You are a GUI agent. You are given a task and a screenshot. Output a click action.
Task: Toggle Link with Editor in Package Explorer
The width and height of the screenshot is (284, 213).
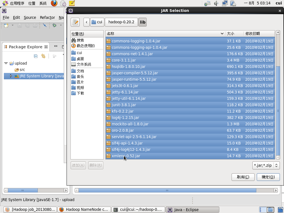click(x=43, y=56)
